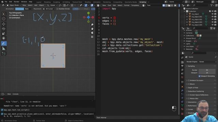
Task: Adjust the Render samples field
Action: click(207, 70)
